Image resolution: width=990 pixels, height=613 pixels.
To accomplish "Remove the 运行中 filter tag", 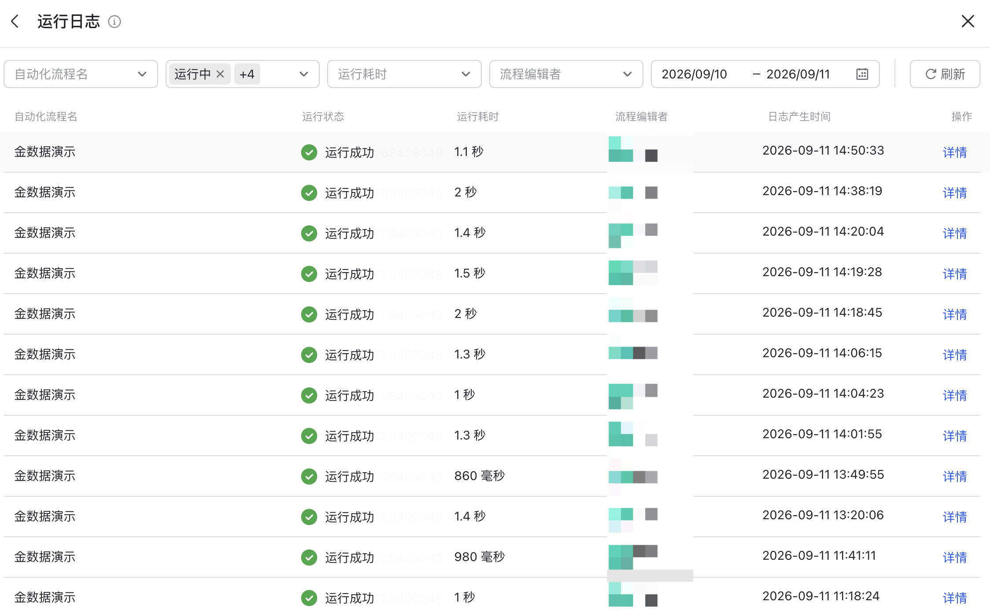I will pyautogui.click(x=220, y=74).
